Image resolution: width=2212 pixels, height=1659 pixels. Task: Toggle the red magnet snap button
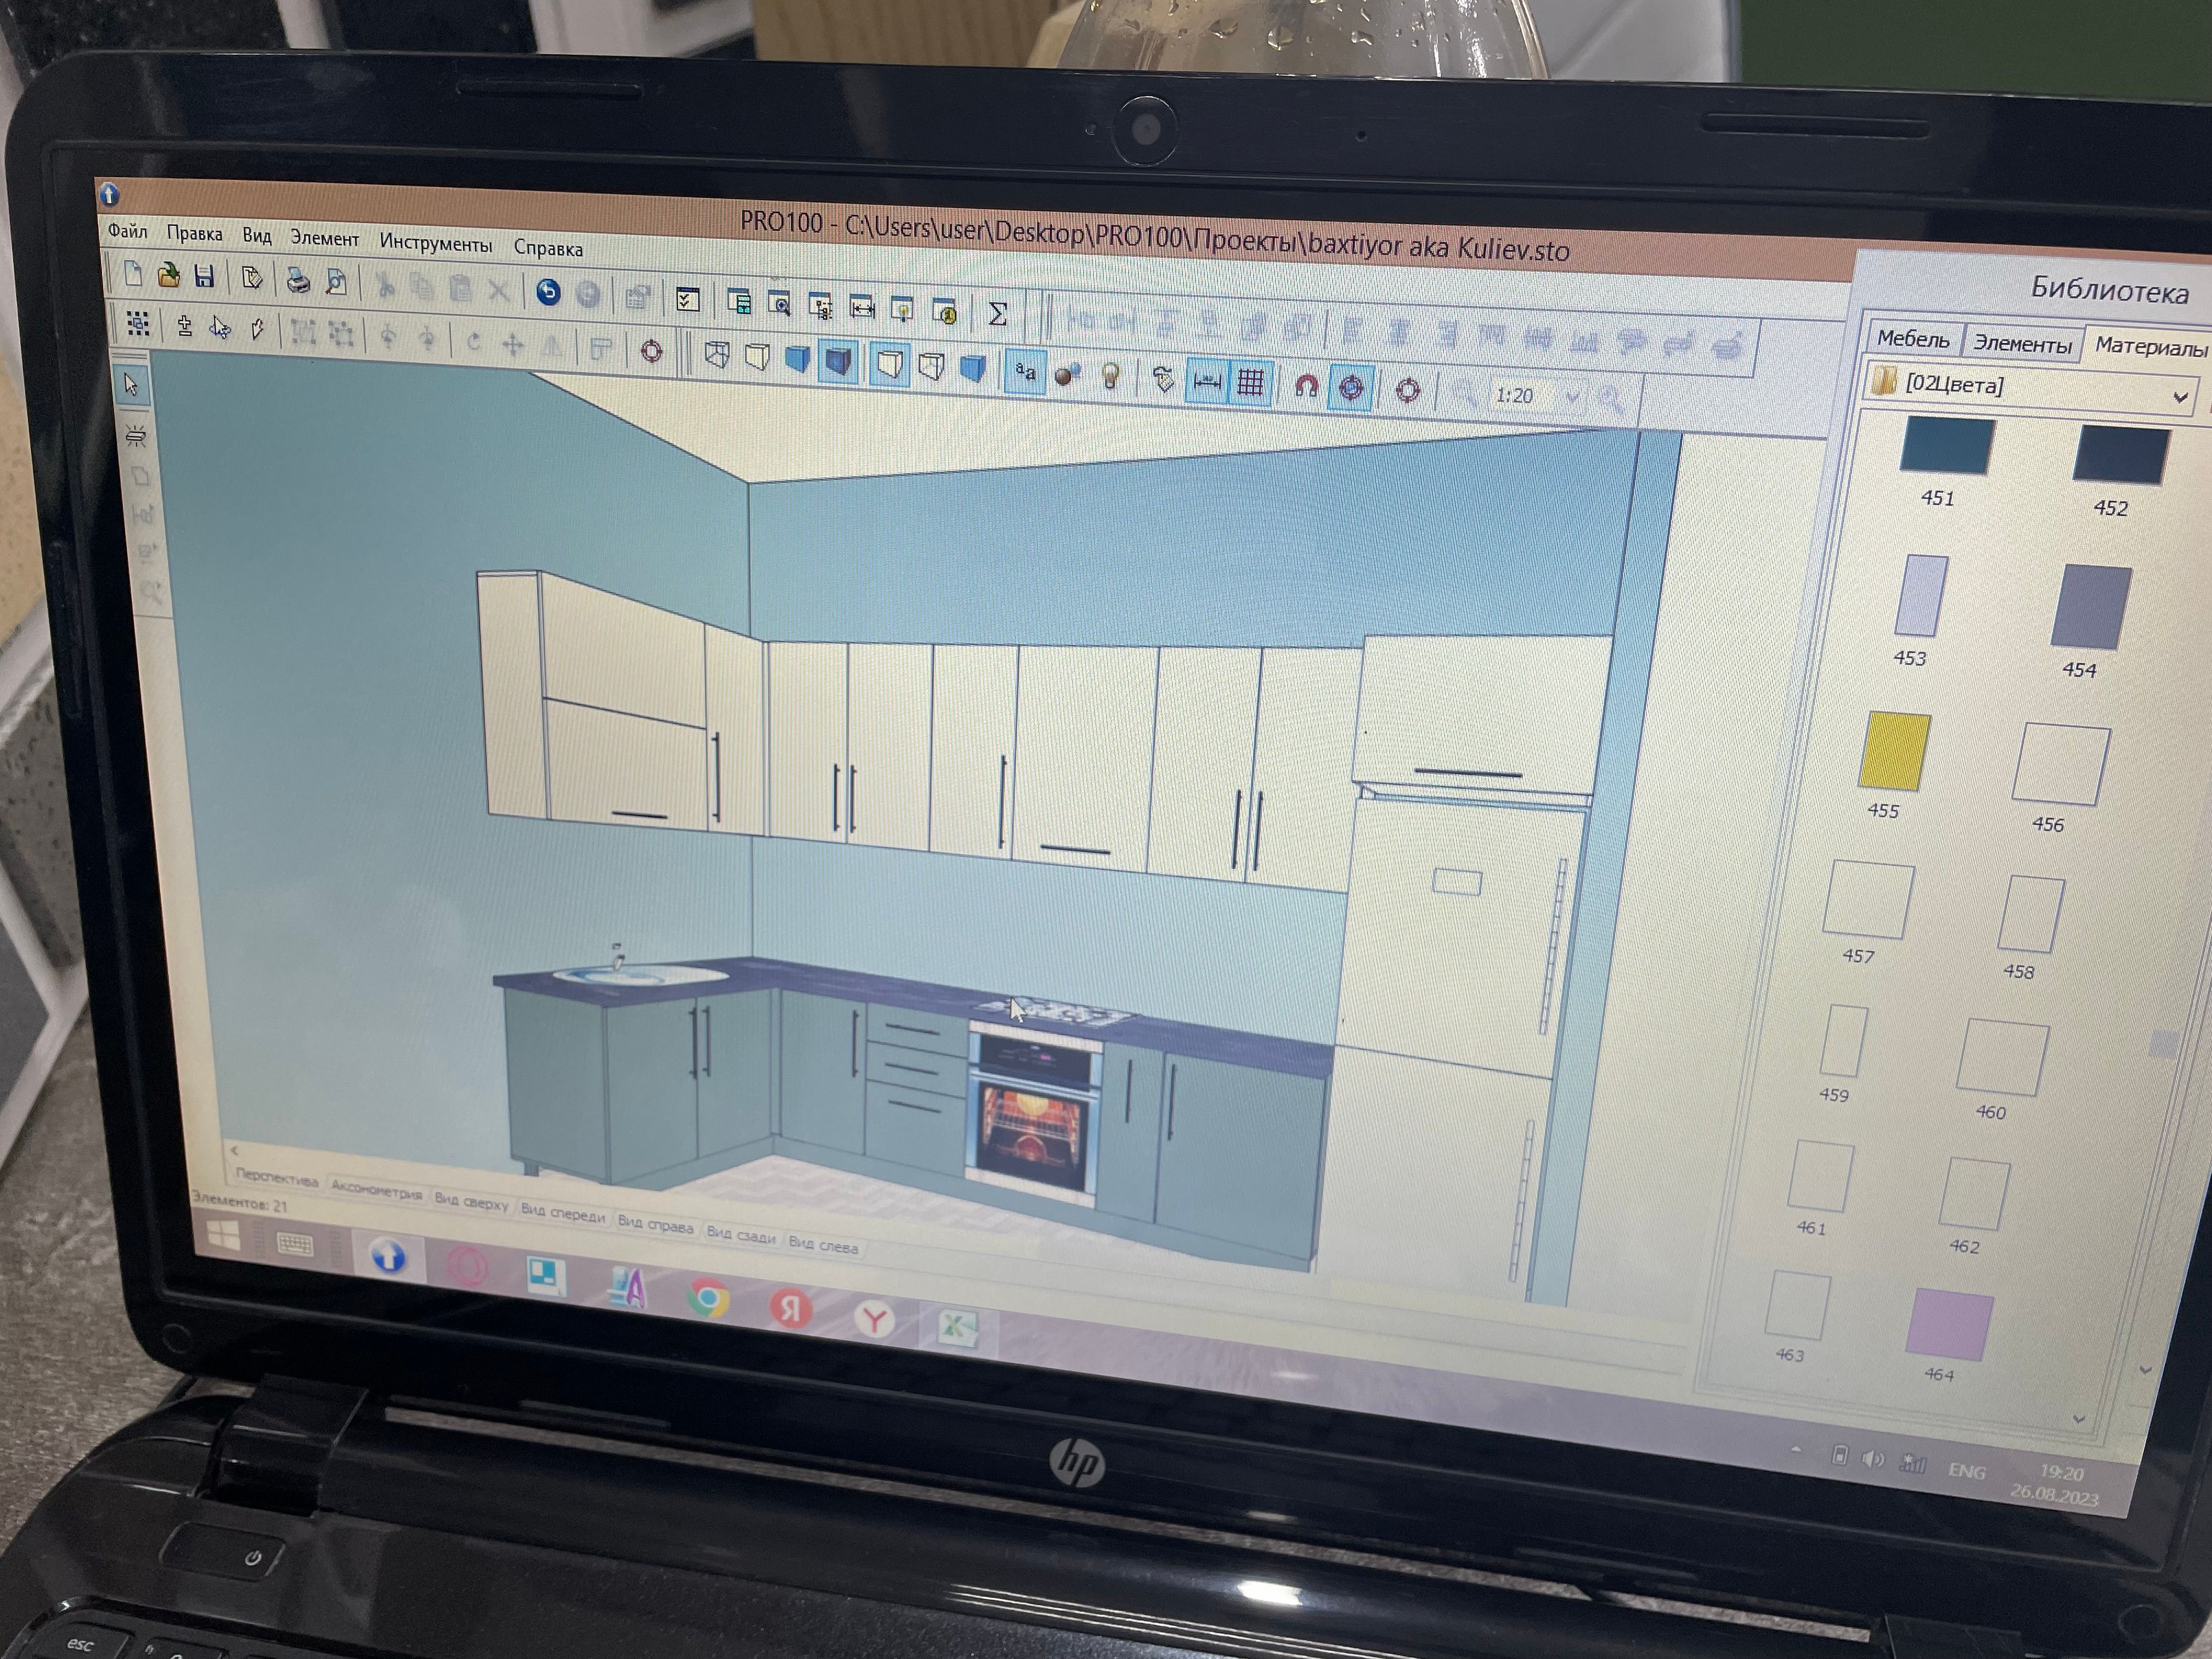pos(1306,387)
